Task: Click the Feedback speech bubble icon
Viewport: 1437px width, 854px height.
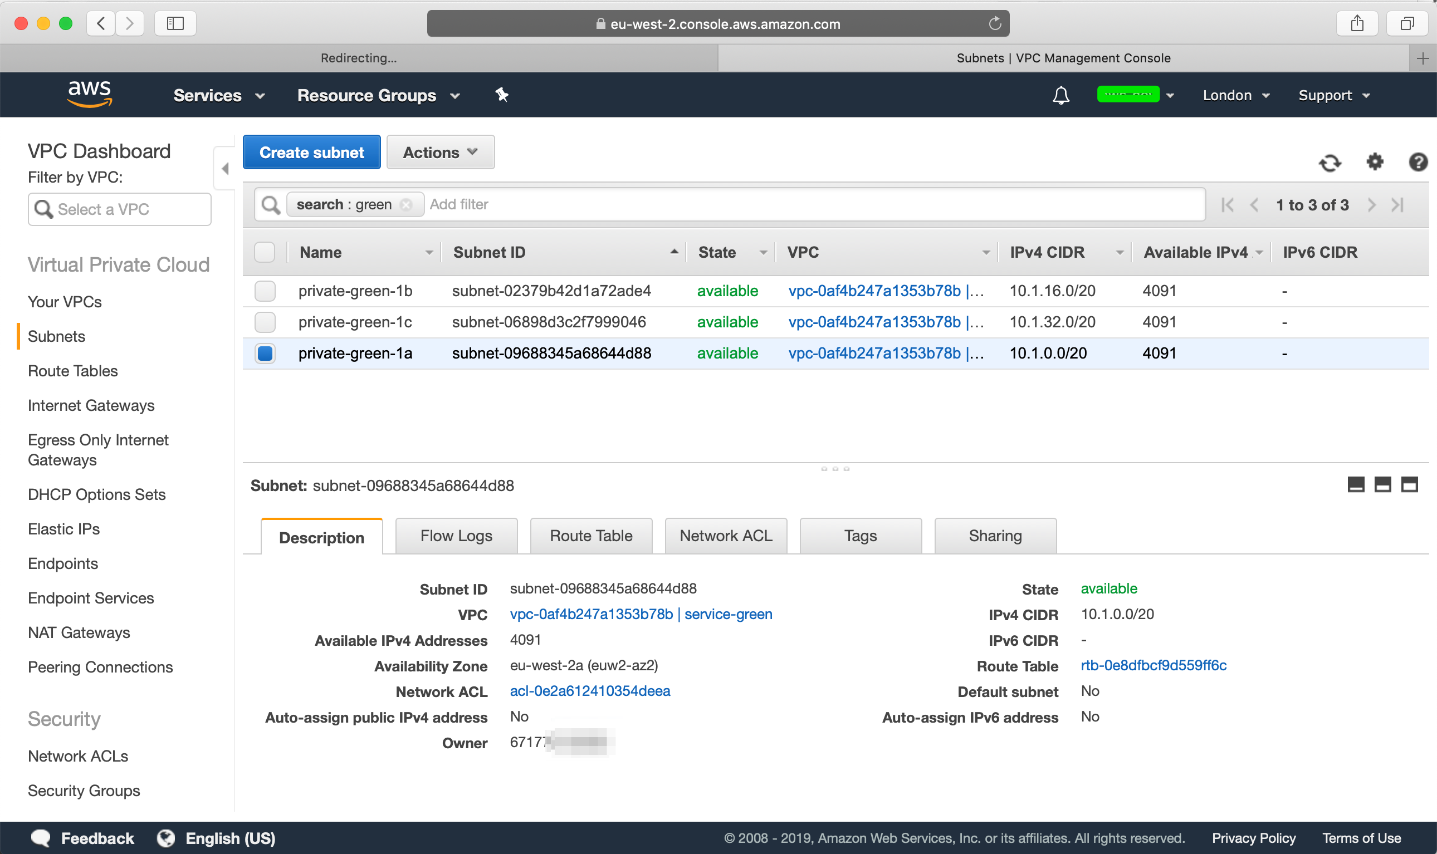Action: coord(41,838)
